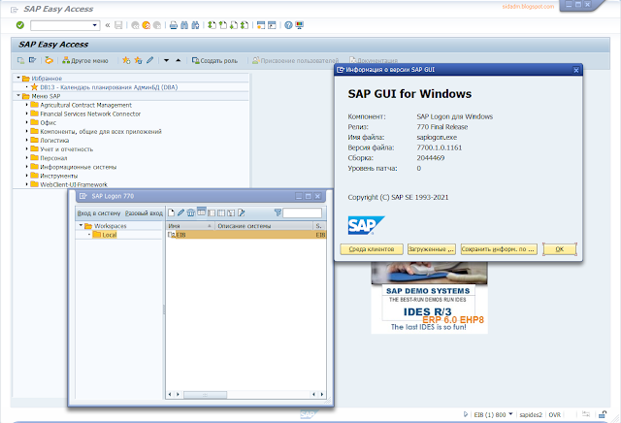621x423 pixels.
Task: Click the lock icon in the status bar
Action: (x=603, y=414)
